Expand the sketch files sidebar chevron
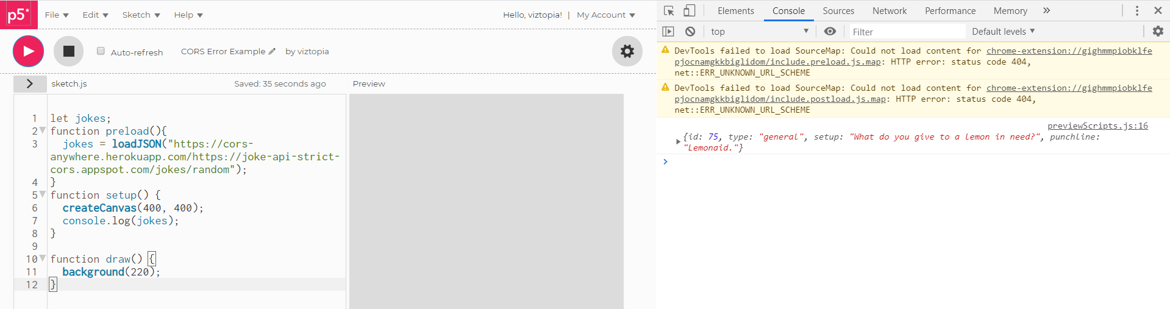Viewport: 1170px width, 309px height. (30, 83)
